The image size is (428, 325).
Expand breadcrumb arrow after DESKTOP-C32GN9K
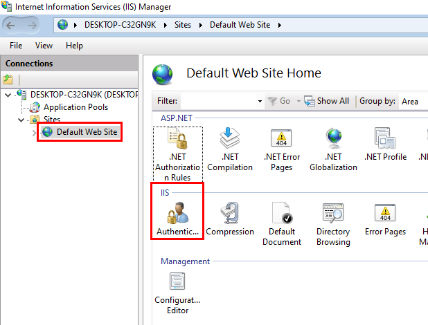[x=166, y=26]
